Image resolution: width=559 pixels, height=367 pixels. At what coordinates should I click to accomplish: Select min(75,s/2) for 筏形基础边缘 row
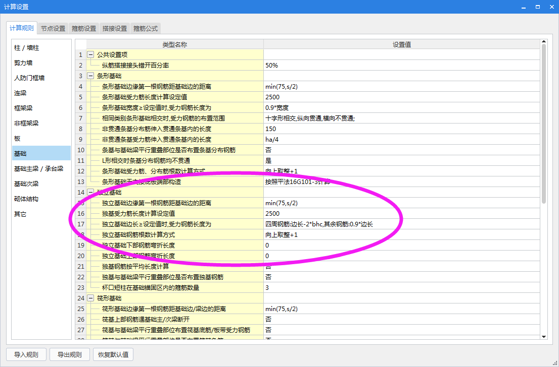click(x=402, y=309)
